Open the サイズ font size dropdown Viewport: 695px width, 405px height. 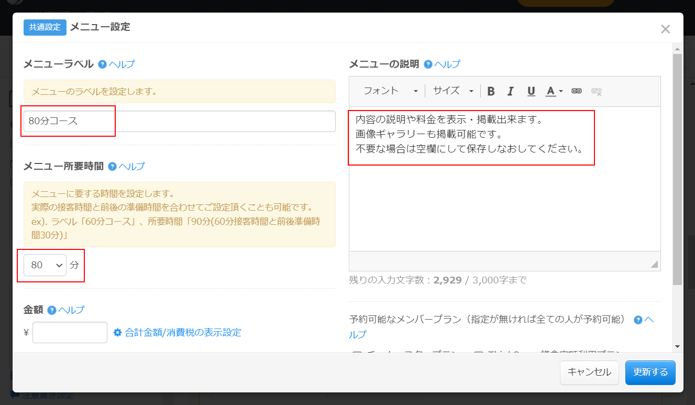pyautogui.click(x=453, y=91)
